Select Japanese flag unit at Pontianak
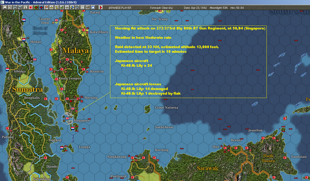 tap(133, 177)
